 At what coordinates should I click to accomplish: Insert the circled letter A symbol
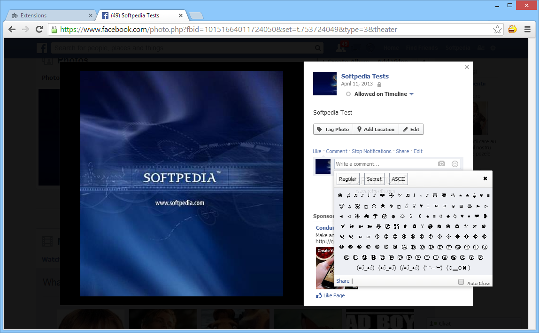pos(404,247)
